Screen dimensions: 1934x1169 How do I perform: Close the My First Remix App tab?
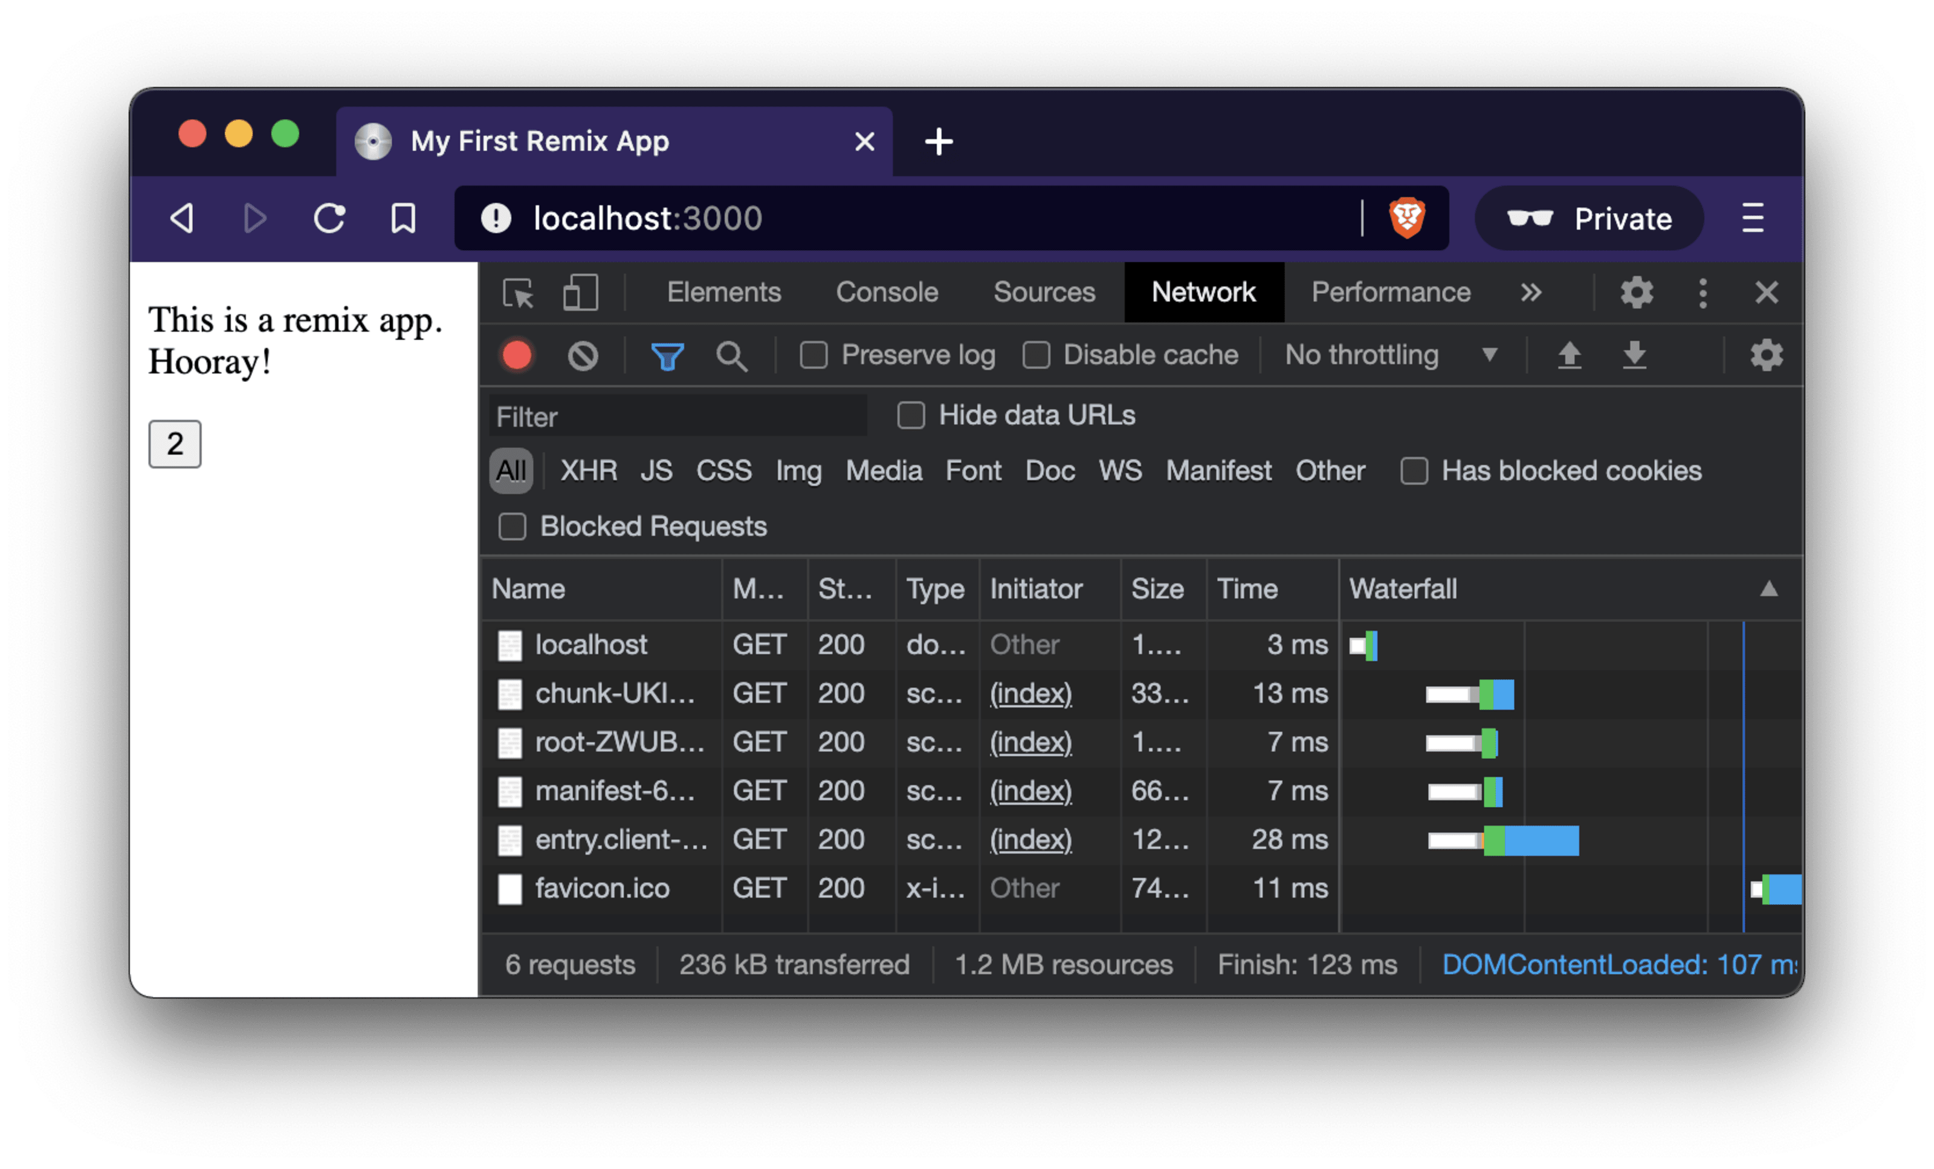tap(864, 142)
